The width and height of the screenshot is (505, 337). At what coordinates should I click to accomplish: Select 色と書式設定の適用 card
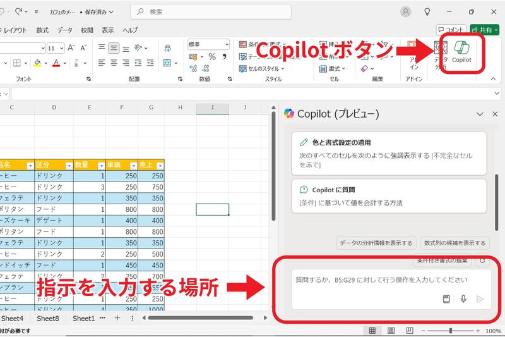pyautogui.click(x=389, y=153)
